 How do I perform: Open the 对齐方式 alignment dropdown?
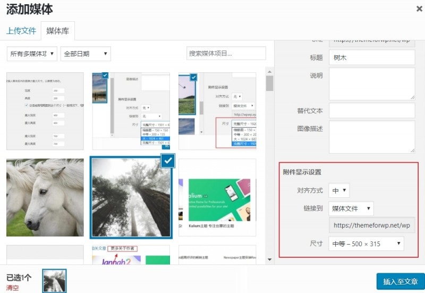(x=339, y=190)
